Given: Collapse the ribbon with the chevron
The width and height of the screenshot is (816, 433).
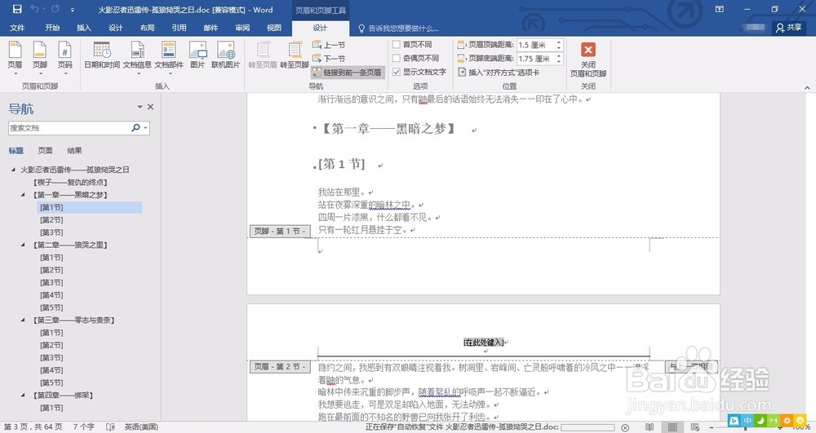Looking at the screenshot, I should [x=807, y=88].
